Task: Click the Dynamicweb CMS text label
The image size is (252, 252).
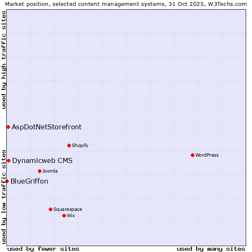Action: [42, 160]
